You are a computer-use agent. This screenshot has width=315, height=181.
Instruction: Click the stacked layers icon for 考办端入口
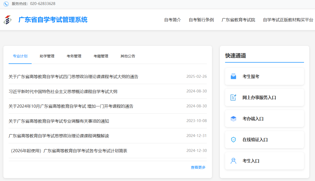(x=233, y=119)
